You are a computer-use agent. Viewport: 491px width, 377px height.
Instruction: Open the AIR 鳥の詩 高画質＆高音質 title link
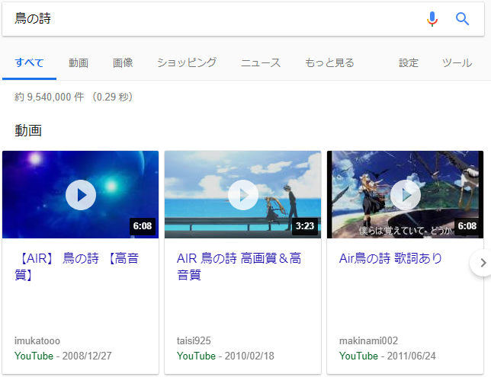click(239, 267)
